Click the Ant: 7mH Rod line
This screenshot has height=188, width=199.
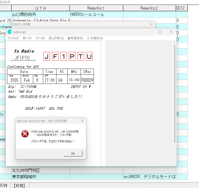(20, 91)
